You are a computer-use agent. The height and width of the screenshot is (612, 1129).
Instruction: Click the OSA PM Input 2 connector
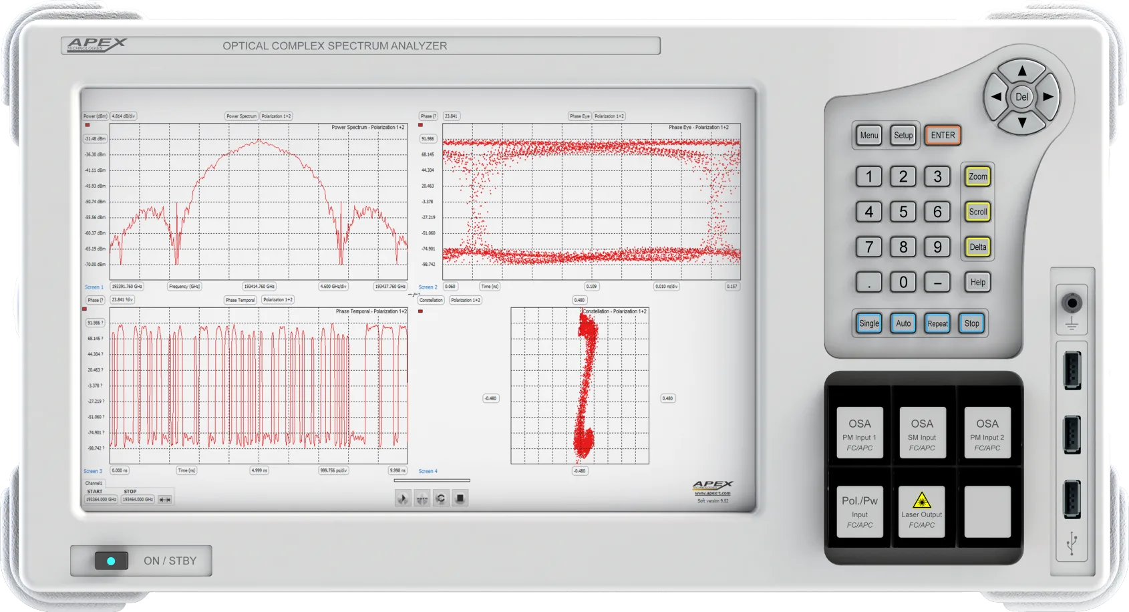click(987, 433)
